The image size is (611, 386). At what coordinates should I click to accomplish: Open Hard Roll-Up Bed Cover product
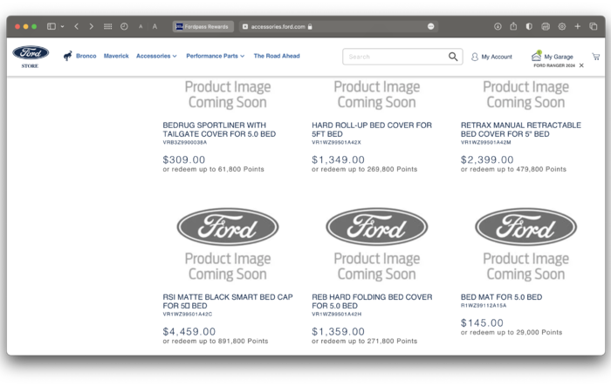click(372, 130)
